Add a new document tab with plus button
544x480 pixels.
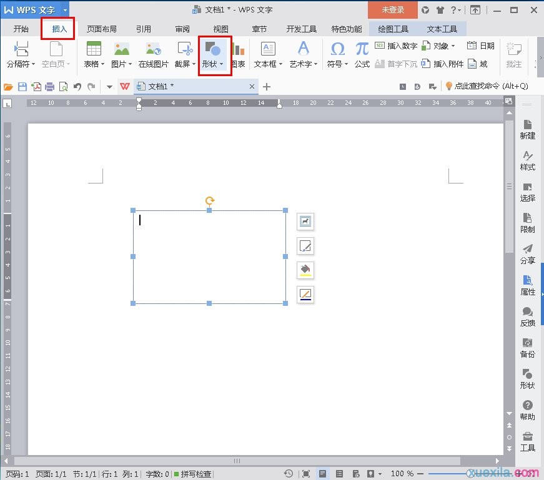pos(267,87)
